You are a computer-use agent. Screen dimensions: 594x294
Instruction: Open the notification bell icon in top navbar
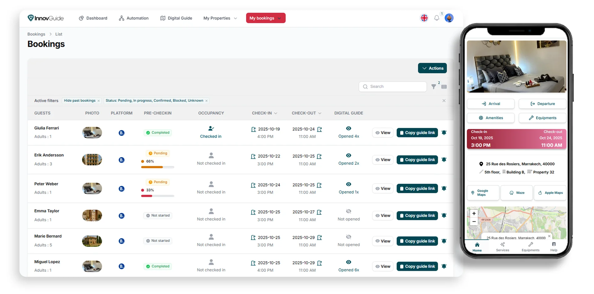[x=437, y=18]
